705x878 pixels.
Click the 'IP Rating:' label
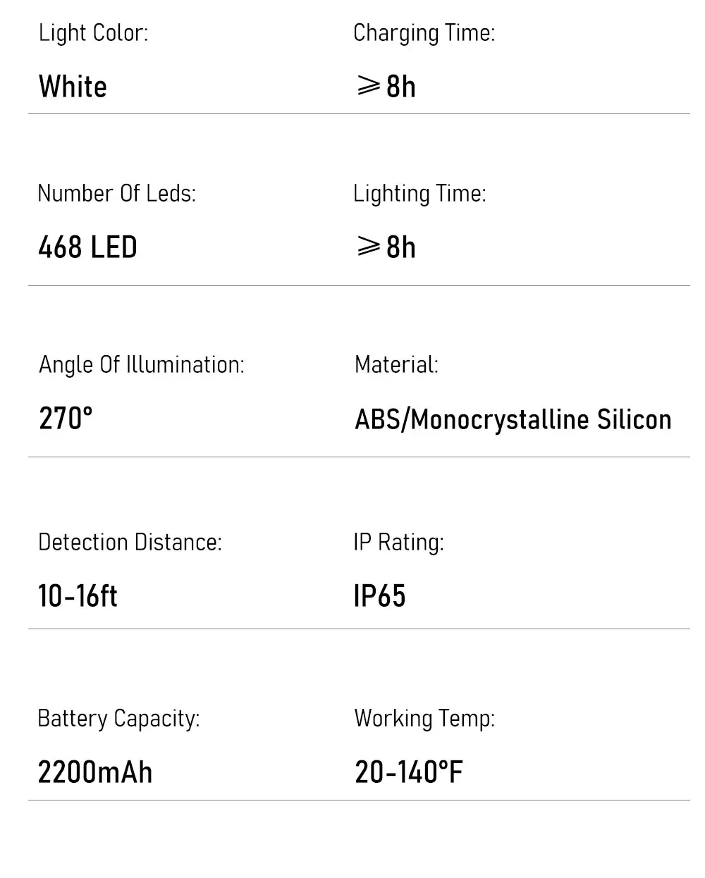click(x=398, y=542)
